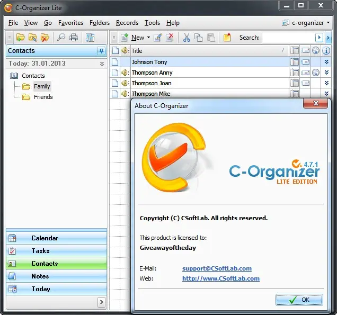The height and width of the screenshot is (315, 337).
Task: Click the synchronize calendar icon
Action: (90, 38)
